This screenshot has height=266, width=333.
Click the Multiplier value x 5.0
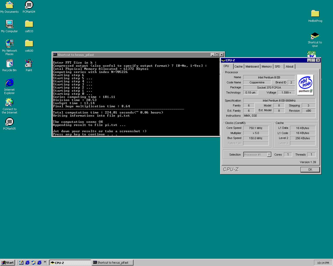(256, 133)
